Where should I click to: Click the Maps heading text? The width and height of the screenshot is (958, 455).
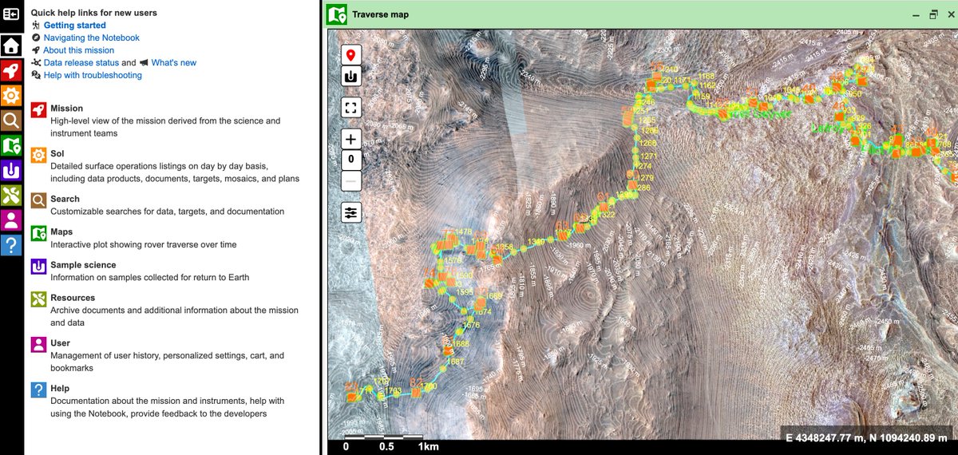click(61, 232)
